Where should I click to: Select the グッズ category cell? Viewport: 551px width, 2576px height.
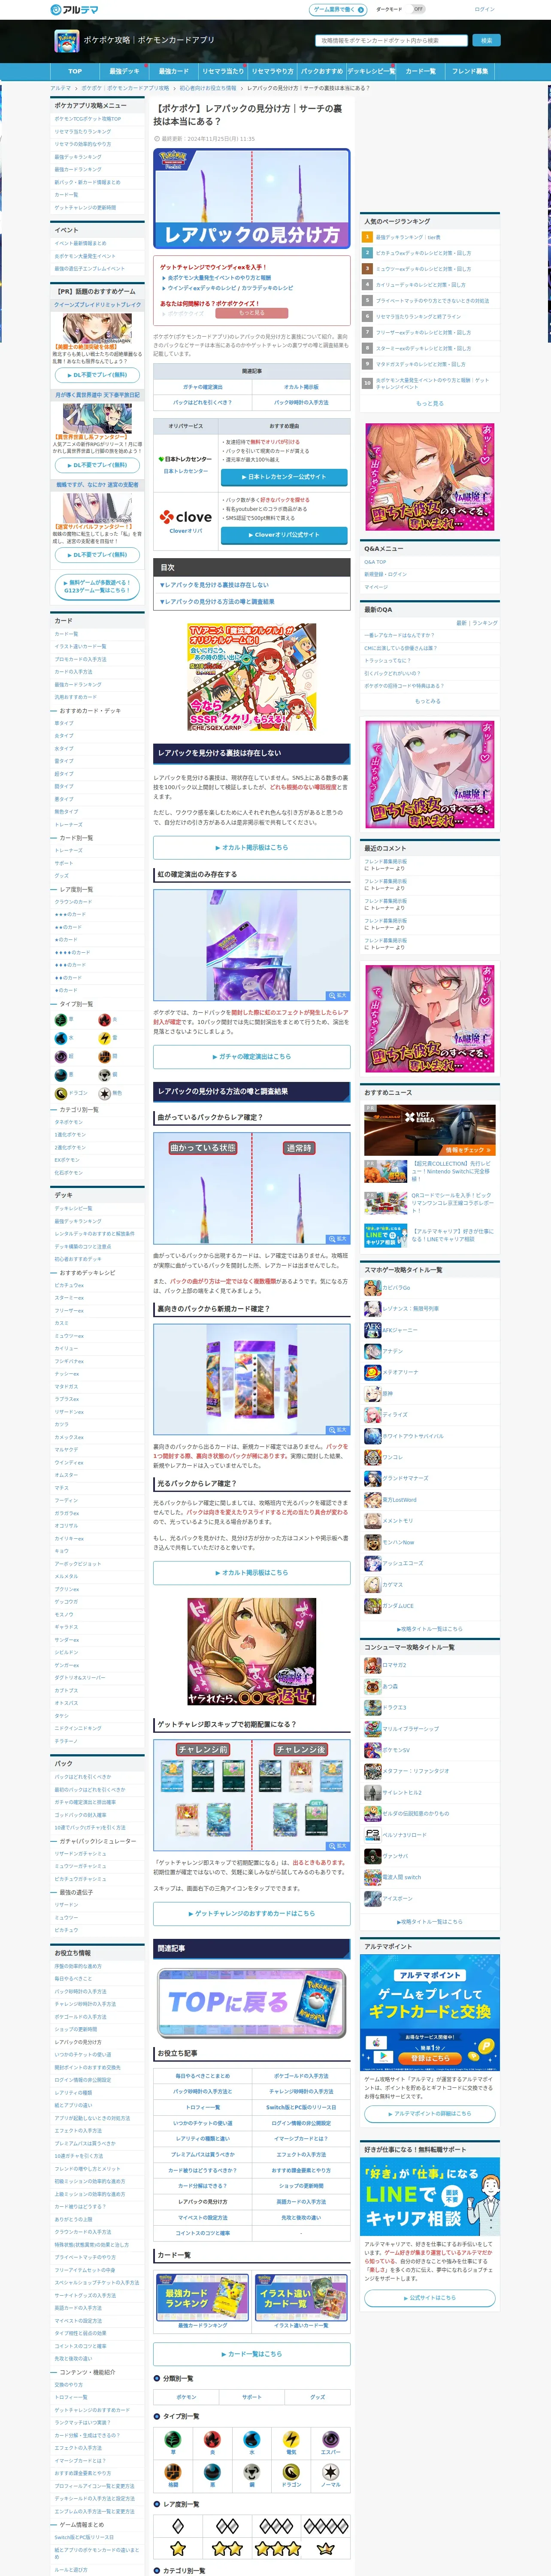click(x=318, y=2397)
